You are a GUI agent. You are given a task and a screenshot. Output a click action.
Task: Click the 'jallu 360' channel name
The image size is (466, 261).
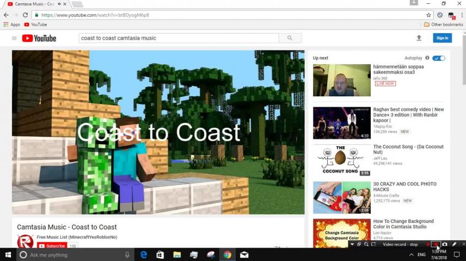point(380,78)
